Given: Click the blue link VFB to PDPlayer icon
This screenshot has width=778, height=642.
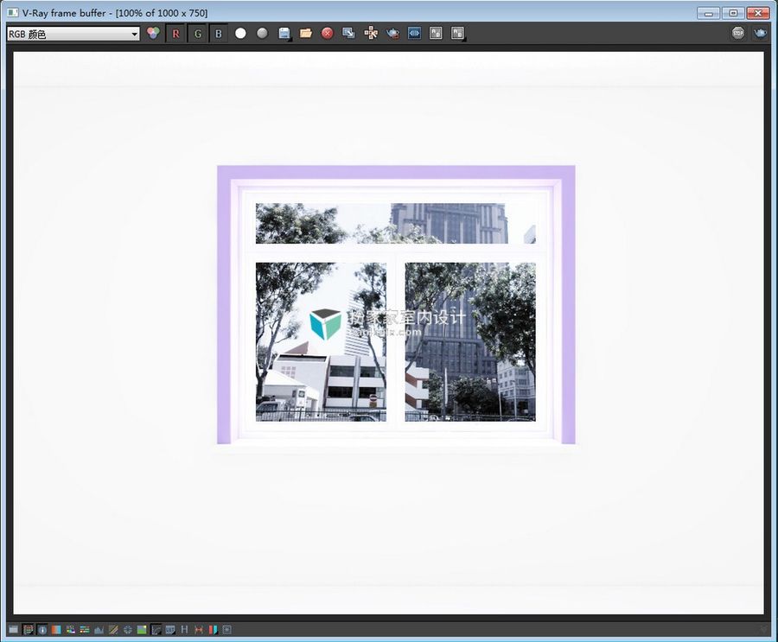Looking at the screenshot, I should (x=414, y=33).
